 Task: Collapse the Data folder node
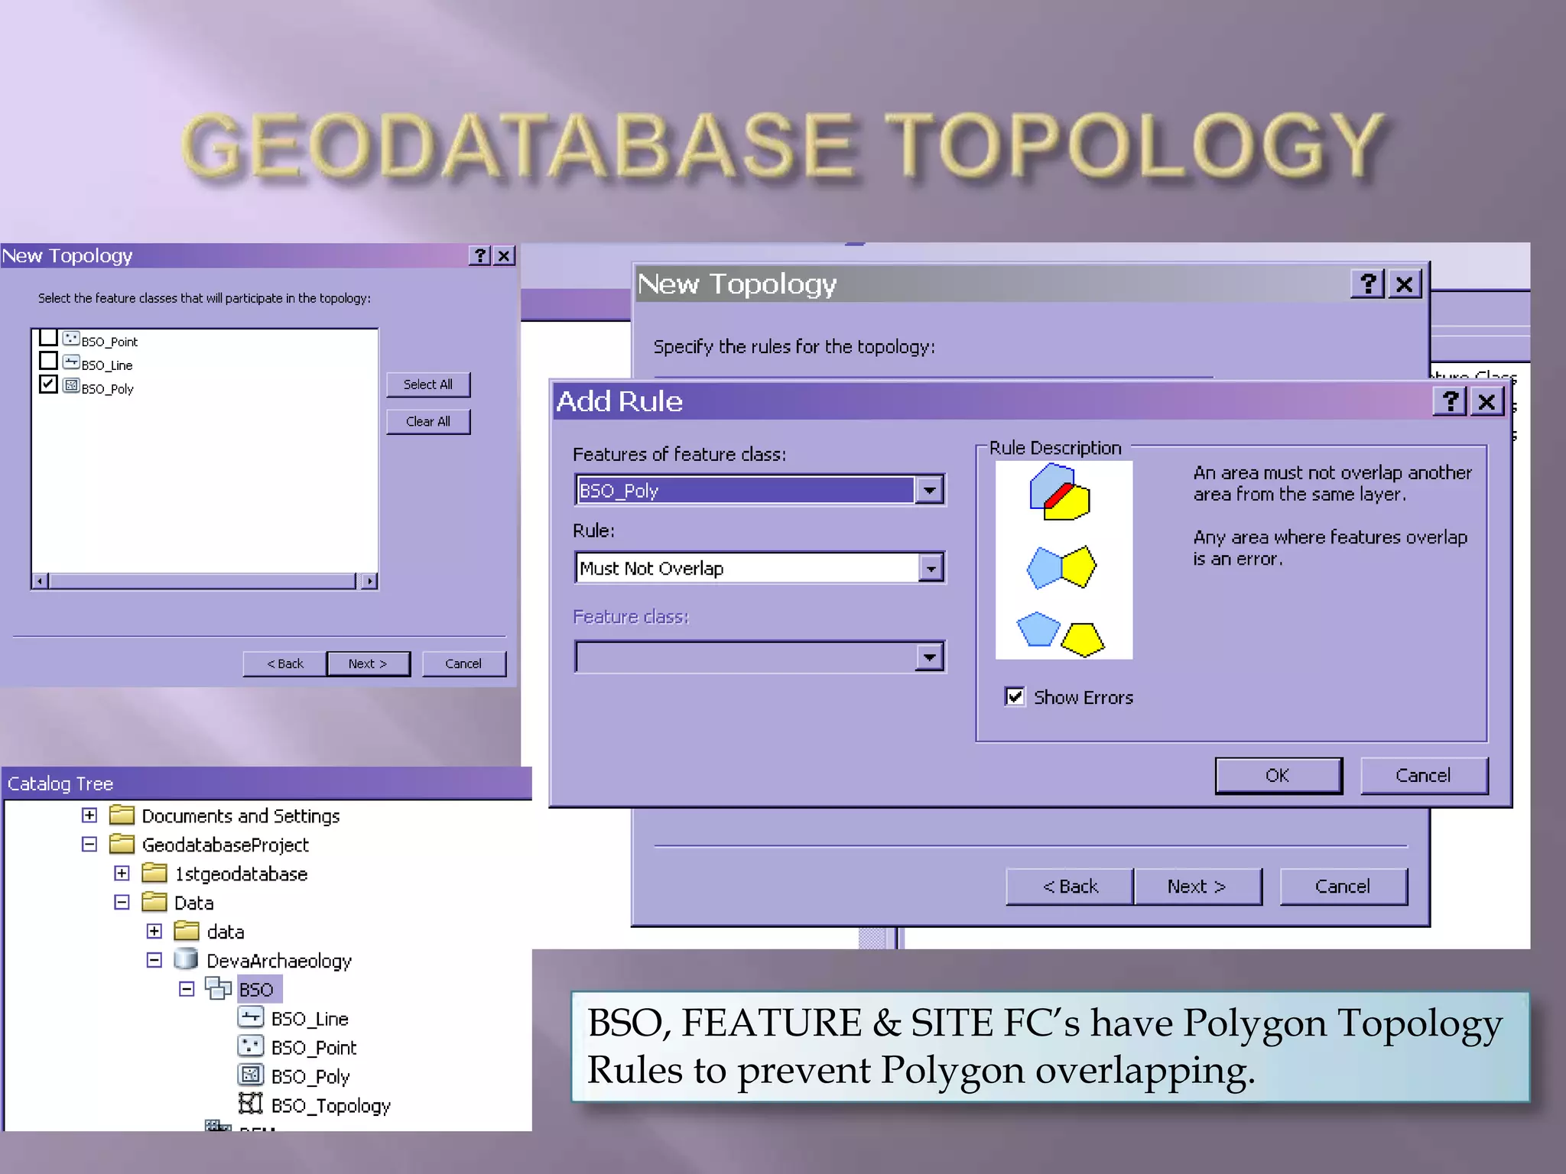pyautogui.click(x=122, y=902)
